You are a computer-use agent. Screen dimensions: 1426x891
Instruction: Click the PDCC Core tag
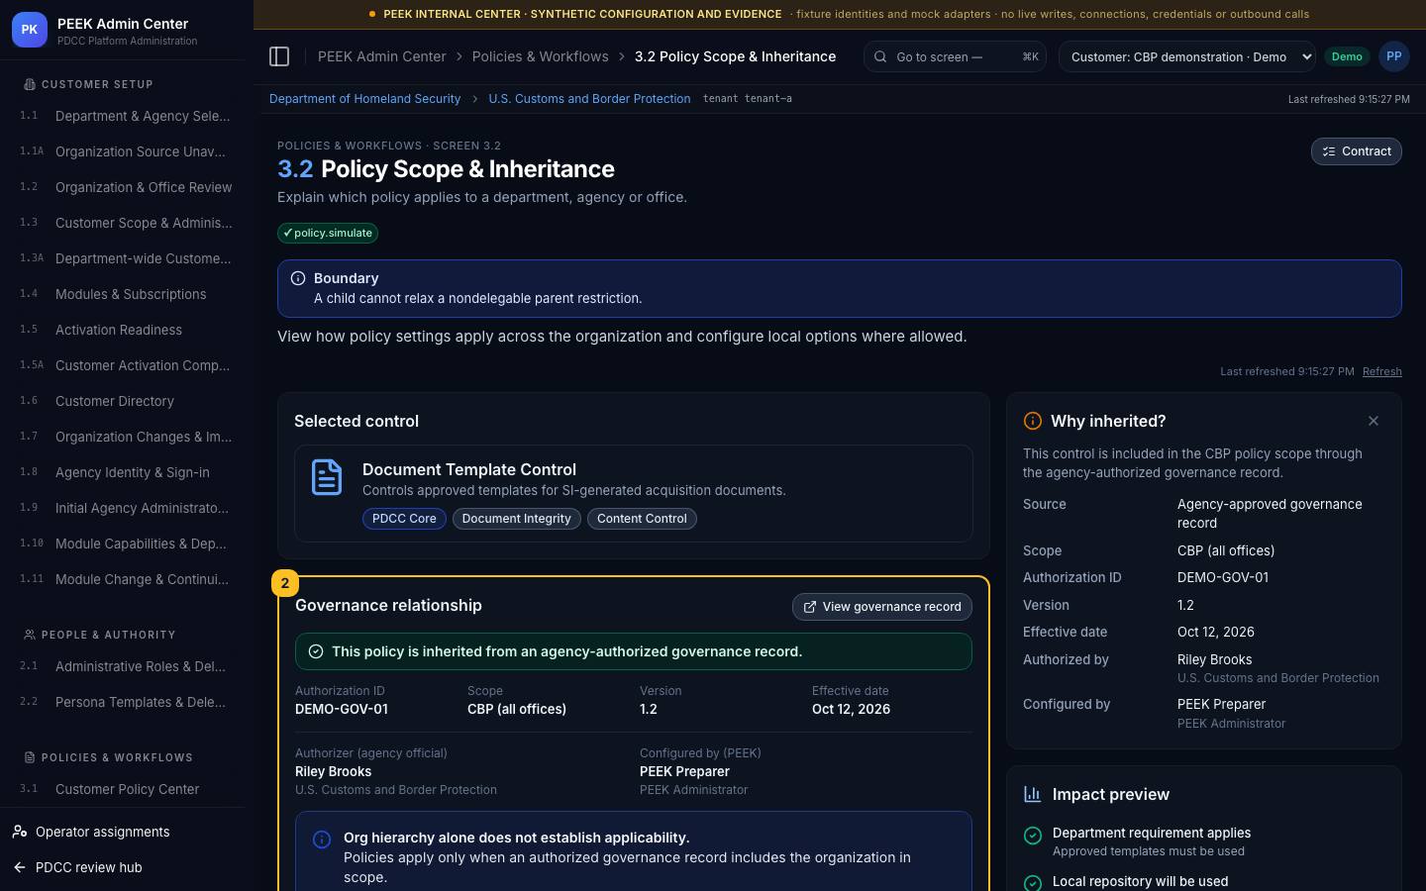pos(404,519)
